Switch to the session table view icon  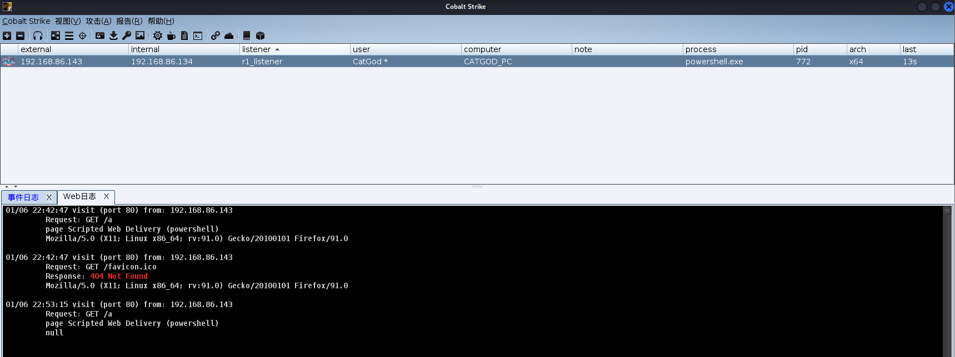(x=69, y=35)
